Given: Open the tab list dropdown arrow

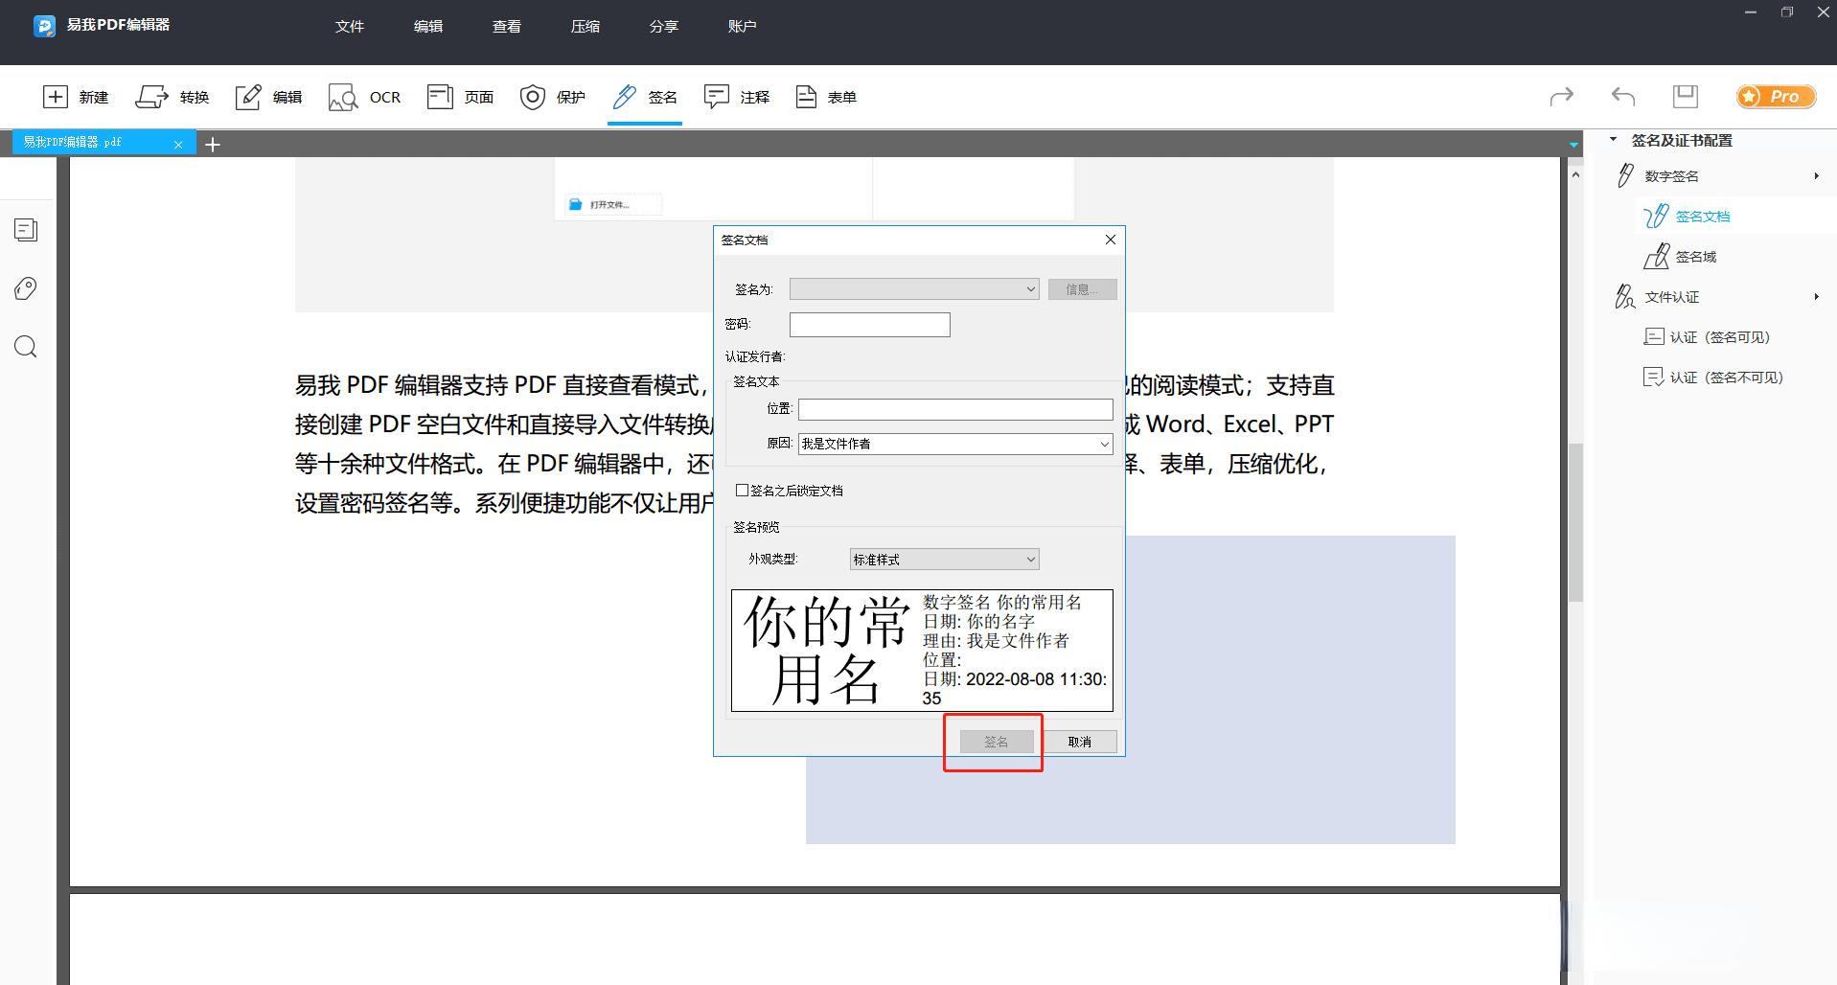Looking at the screenshot, I should (x=1573, y=145).
